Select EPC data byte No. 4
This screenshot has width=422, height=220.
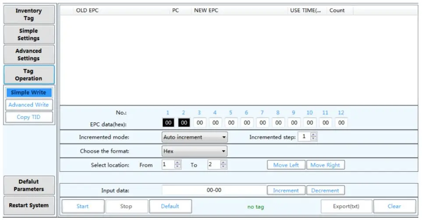click(216, 123)
